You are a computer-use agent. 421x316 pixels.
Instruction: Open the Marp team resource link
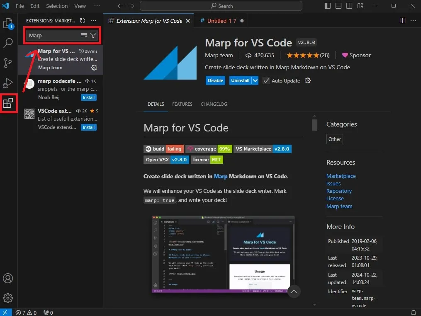click(x=339, y=207)
